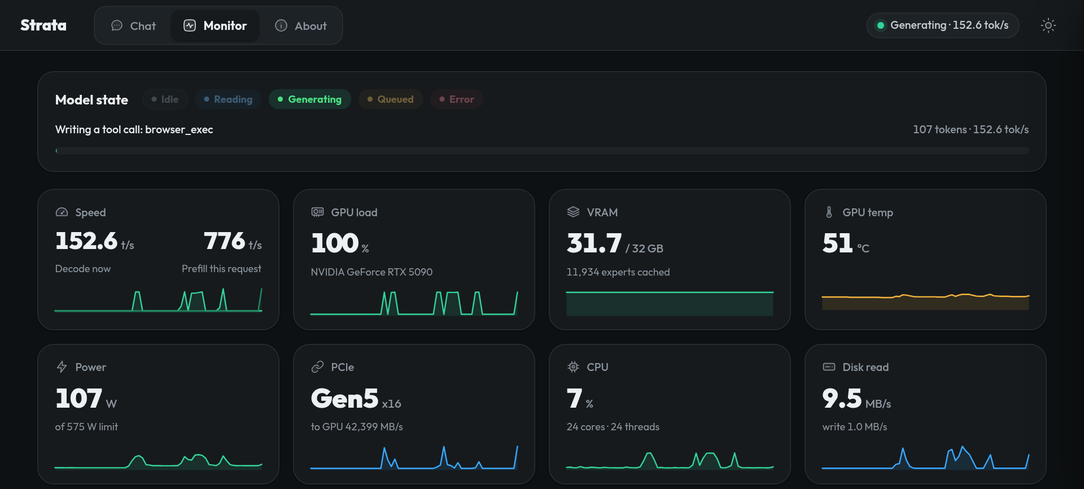Click 'to GPU 42,399 MB/s' text
1084x489 pixels.
tap(357, 427)
